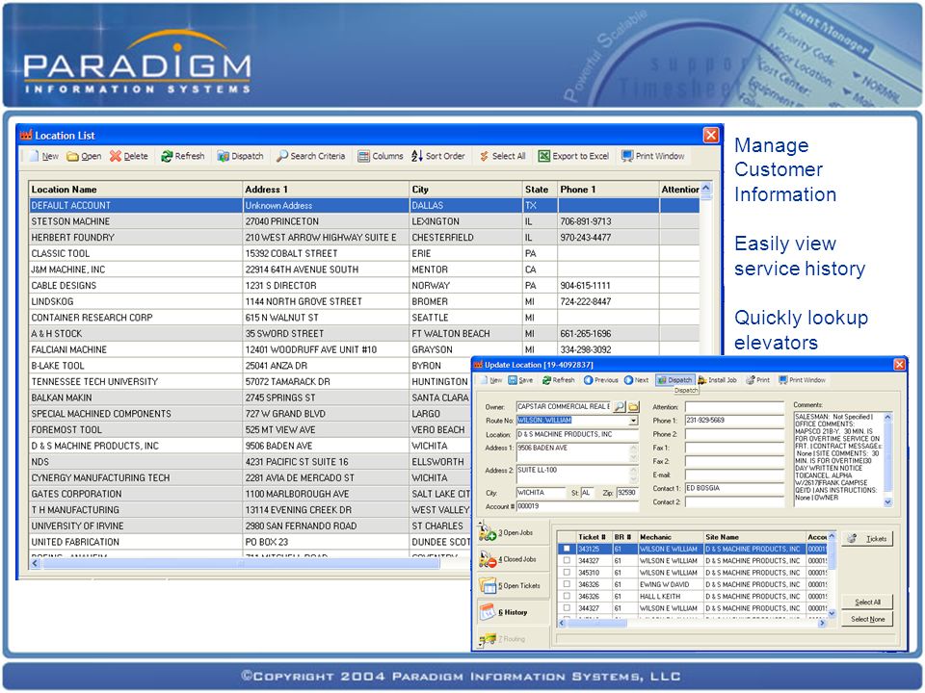Select the STETSON MACHINE row
The width and height of the screenshot is (925, 693).
click(364, 221)
